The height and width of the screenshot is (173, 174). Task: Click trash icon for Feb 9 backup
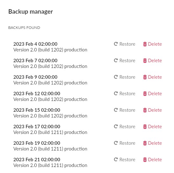click(x=145, y=77)
